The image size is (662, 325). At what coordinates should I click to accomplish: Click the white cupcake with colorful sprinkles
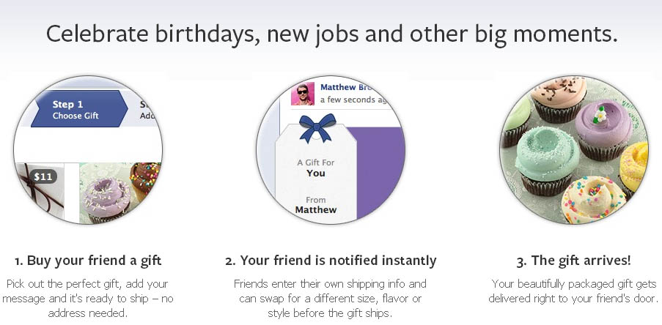click(592, 195)
